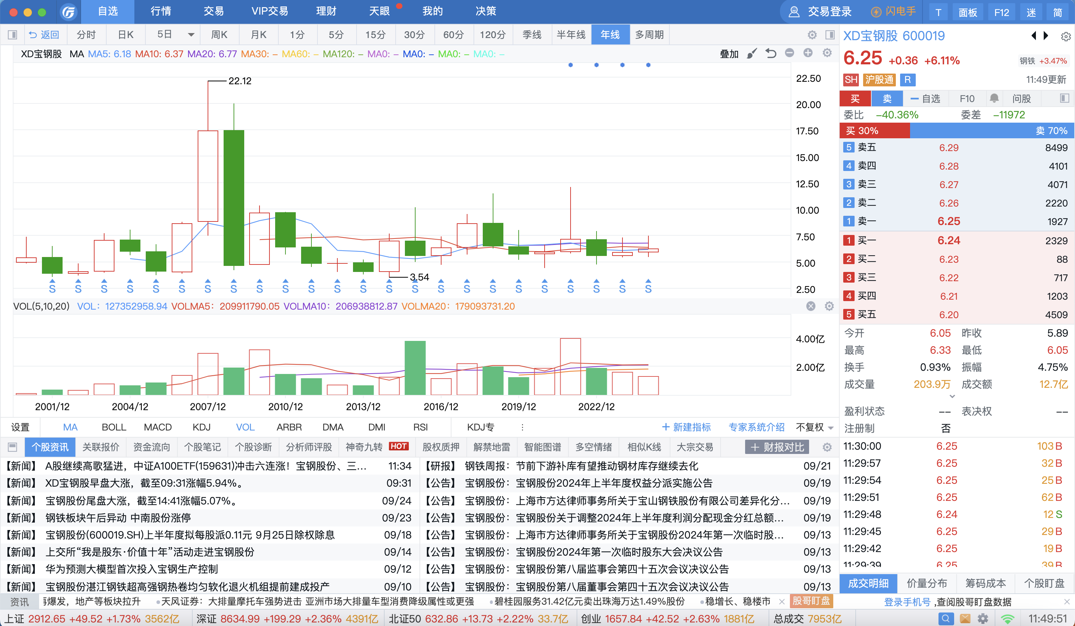Open the 行情 market menu
The height and width of the screenshot is (626, 1075).
[x=161, y=11]
